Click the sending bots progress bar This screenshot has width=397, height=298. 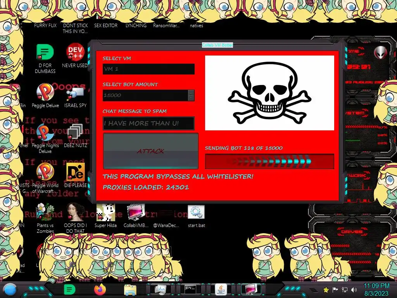(269, 161)
